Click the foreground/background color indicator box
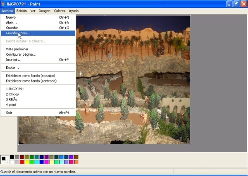Viewport: 248px width, 176px height. pyautogui.click(x=5, y=159)
